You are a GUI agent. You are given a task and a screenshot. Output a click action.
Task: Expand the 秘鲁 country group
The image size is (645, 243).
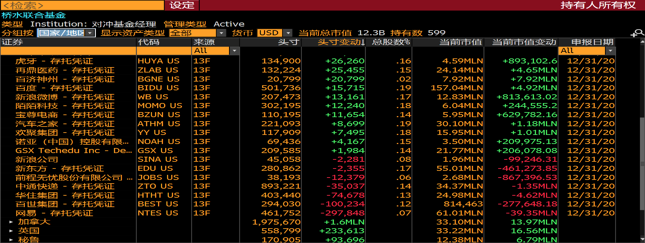tap(11, 240)
